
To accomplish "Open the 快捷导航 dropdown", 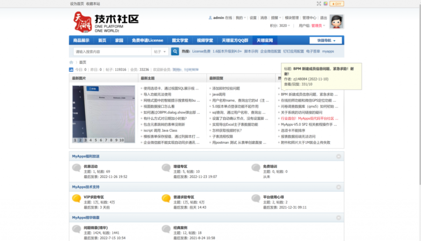I will click(x=325, y=40).
